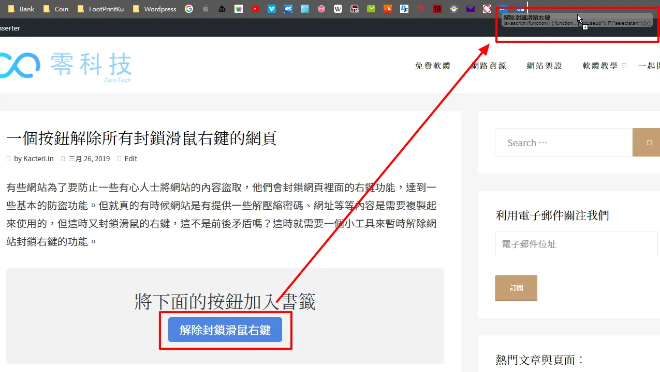660x372 pixels.
Task: Open author KacterLin's page
Action: tap(38, 159)
